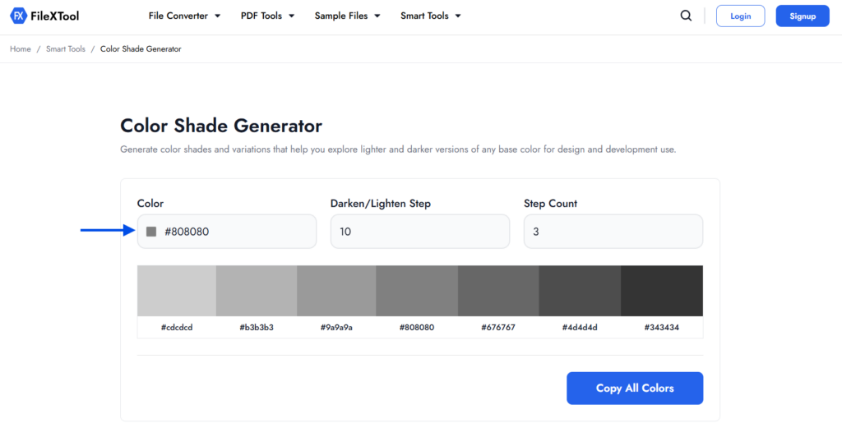Image resolution: width=842 pixels, height=423 pixels.
Task: Expand the File Converter dropdown arrow
Action: (x=217, y=16)
